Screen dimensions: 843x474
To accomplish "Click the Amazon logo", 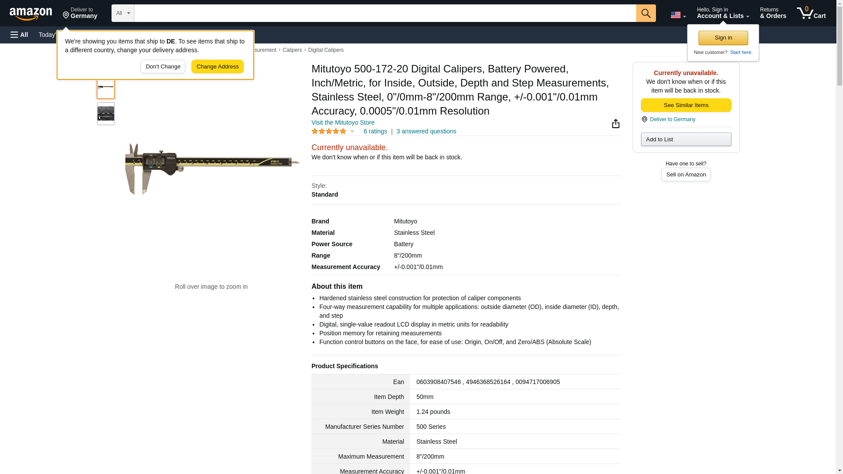I will click(x=31, y=14).
